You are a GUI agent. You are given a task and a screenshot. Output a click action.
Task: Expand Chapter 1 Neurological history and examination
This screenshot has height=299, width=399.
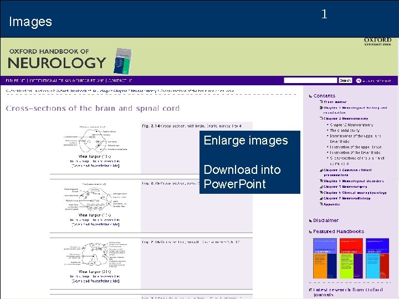pos(321,108)
